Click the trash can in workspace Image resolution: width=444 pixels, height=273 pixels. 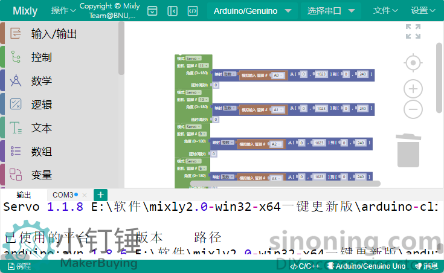pos(408,150)
